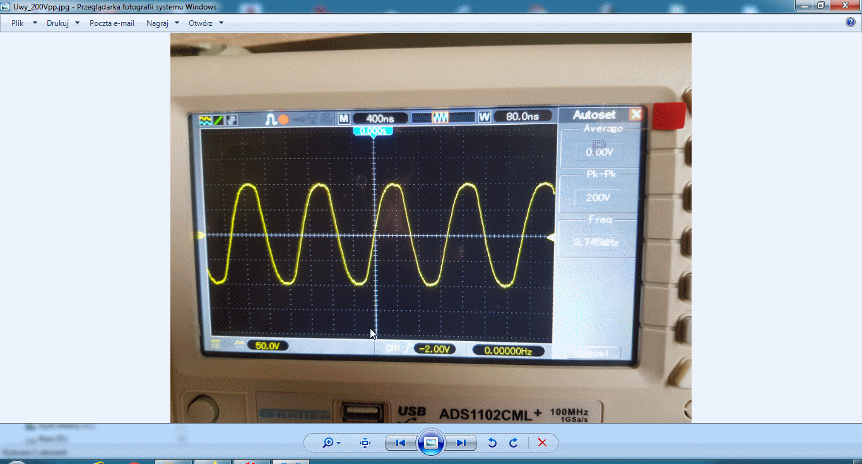Open the Otwórz dropdown menu

(x=206, y=23)
